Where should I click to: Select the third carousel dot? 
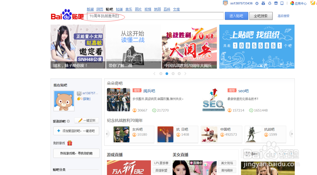pyautogui.click(x=173, y=74)
